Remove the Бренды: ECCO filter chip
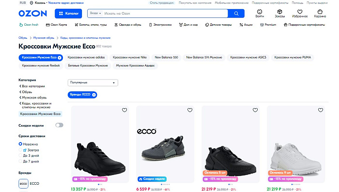339x192 pixels. tap(94, 95)
